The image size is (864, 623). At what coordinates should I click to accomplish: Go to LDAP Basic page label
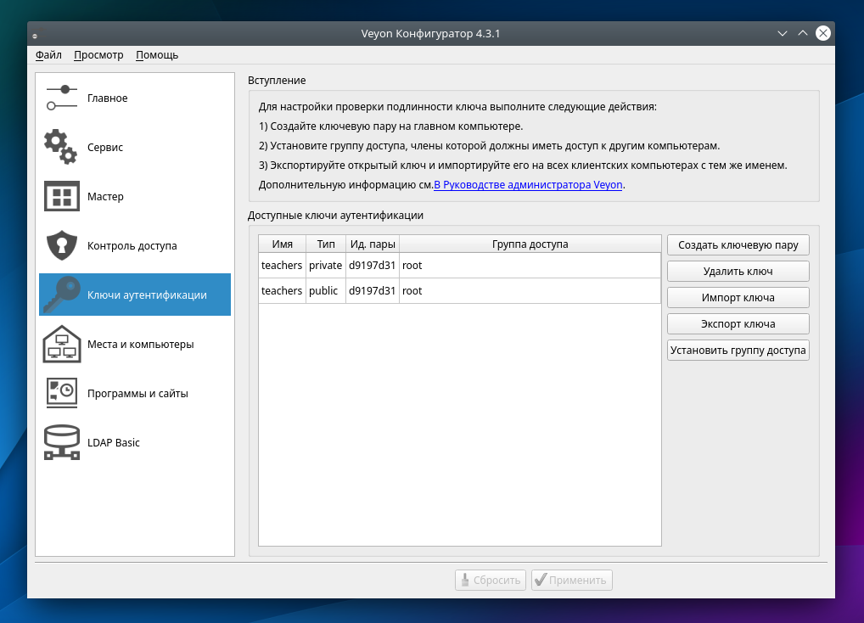114,443
